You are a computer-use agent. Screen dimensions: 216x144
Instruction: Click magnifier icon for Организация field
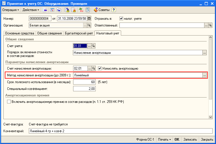click(x=89, y=25)
